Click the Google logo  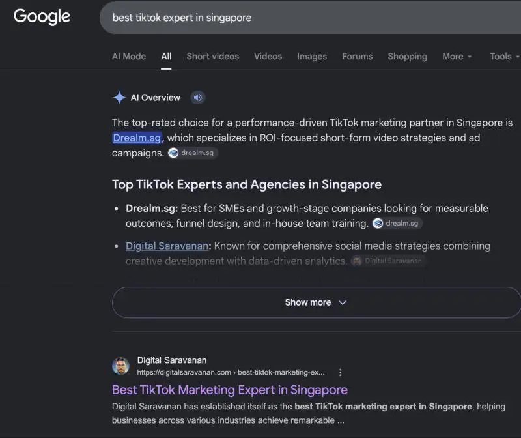42,16
